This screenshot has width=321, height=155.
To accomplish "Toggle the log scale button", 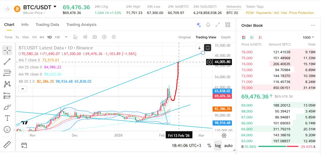I will 218,145.
